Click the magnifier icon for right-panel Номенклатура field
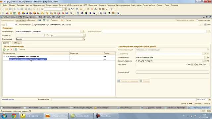Viewport: 212px width, 119px height. (x=208, y=57)
